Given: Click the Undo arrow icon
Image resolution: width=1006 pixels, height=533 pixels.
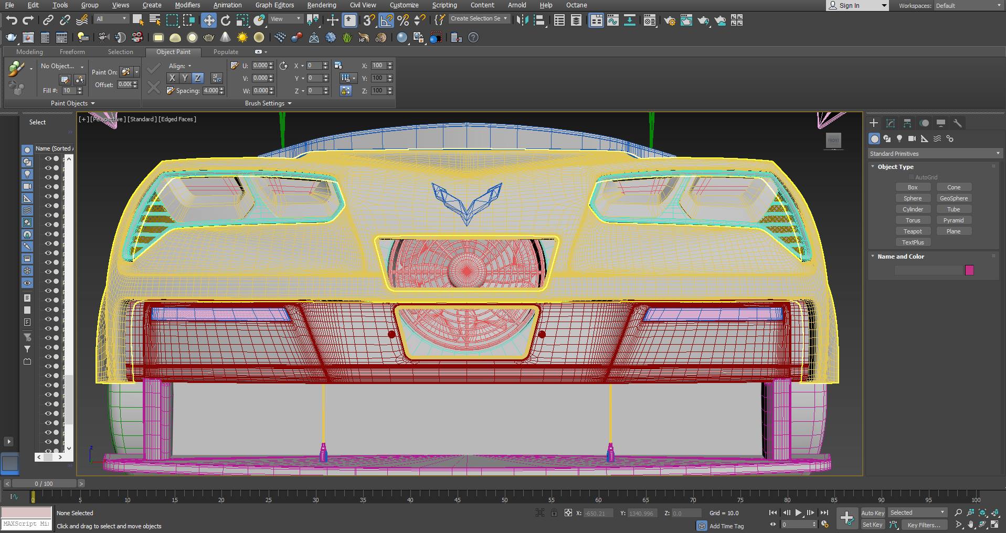Looking at the screenshot, I should [x=12, y=20].
